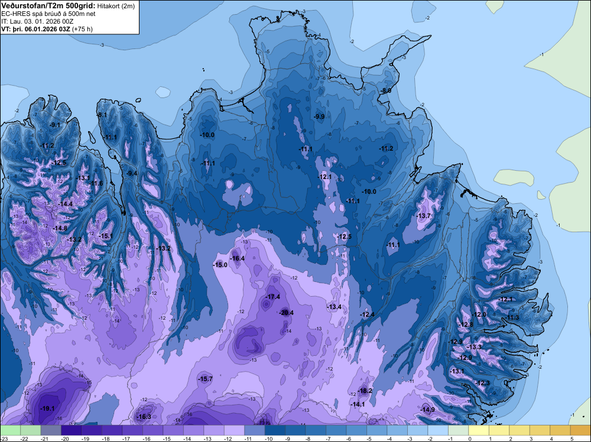Click the legend swatch labelled -23
The width and height of the screenshot is (591, 442).
[x=10, y=430]
